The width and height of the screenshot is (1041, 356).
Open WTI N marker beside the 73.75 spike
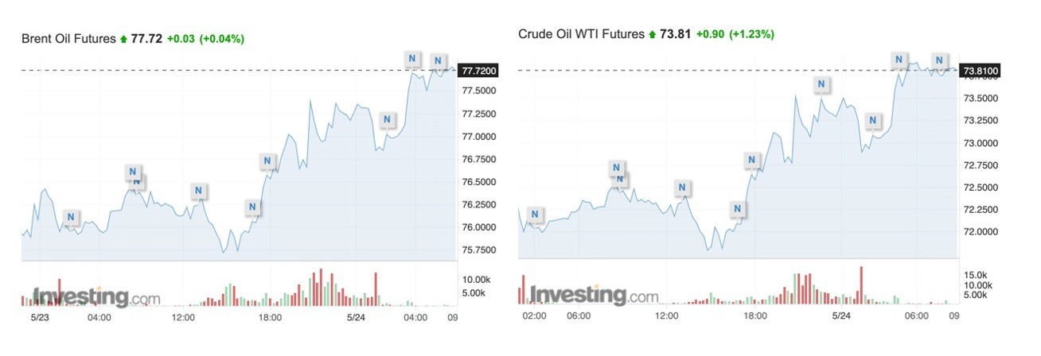tap(821, 84)
